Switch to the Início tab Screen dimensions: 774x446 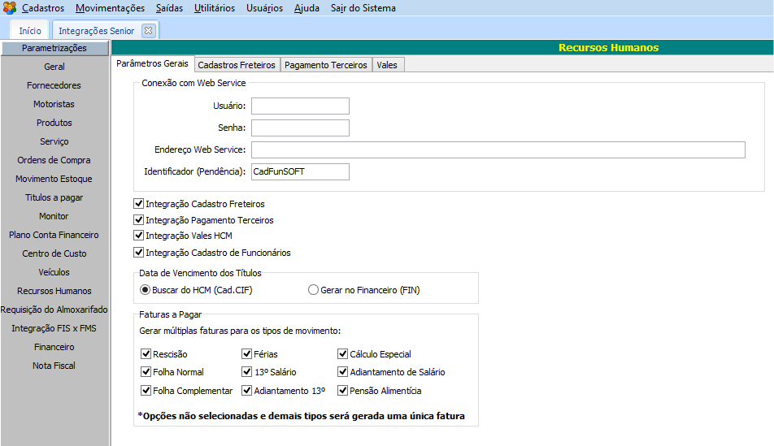[30, 31]
